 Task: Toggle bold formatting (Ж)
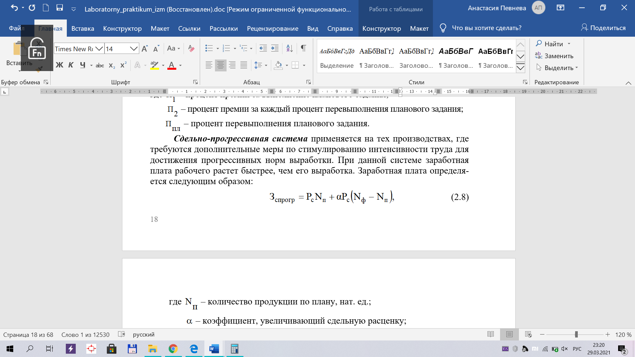(60, 65)
